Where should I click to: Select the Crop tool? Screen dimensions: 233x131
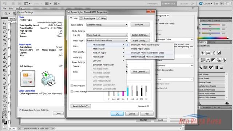[x=4, y=40]
